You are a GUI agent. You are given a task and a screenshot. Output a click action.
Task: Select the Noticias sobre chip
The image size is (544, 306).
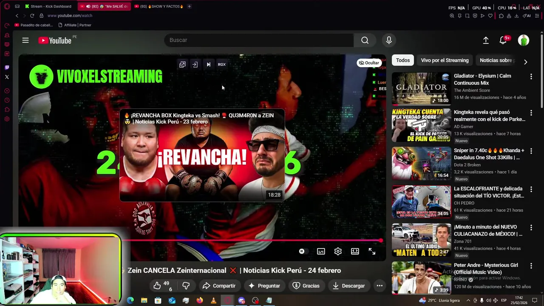(496, 60)
